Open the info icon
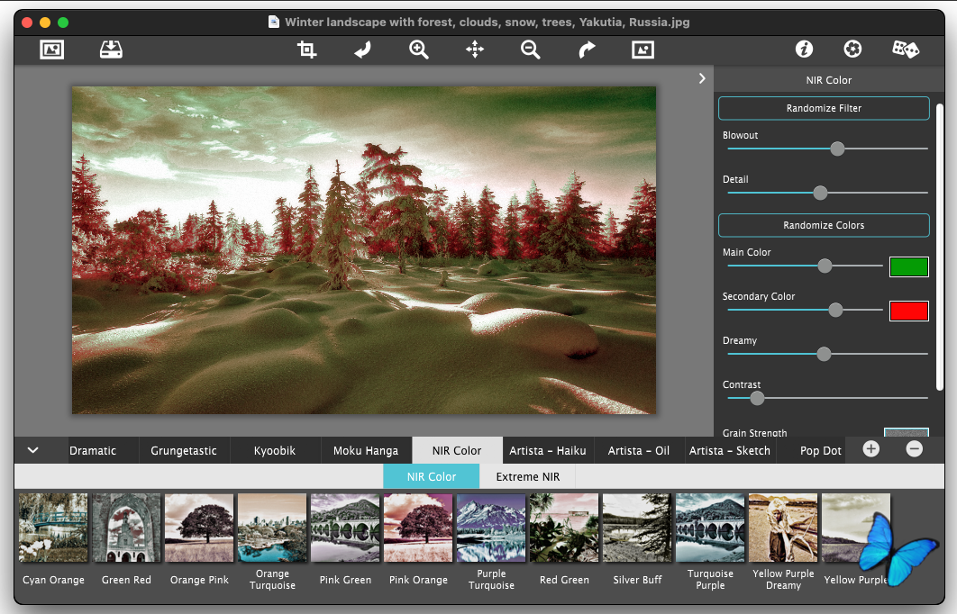 point(804,50)
